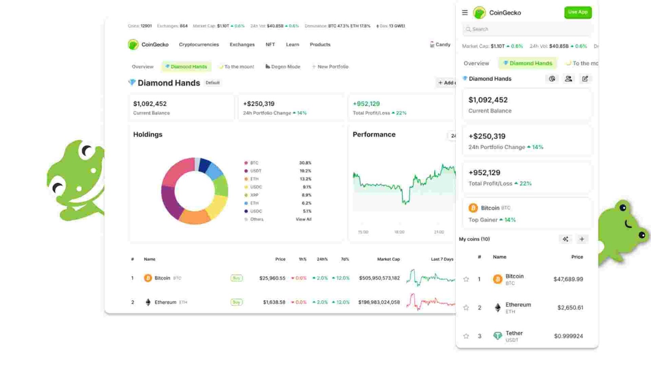Click the Ethereum icon in desktop table
The image size is (651, 366).
[x=148, y=302]
